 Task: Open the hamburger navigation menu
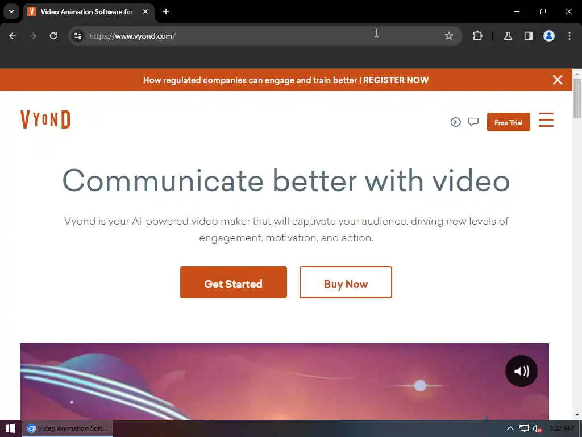point(546,120)
